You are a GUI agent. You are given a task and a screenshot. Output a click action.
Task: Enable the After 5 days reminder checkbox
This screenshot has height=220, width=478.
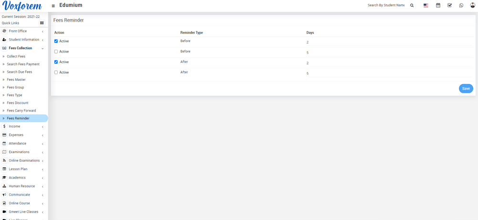tap(56, 73)
